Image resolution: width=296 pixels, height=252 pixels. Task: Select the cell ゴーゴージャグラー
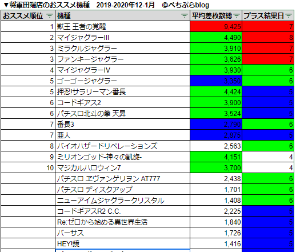pyautogui.click(x=122, y=81)
